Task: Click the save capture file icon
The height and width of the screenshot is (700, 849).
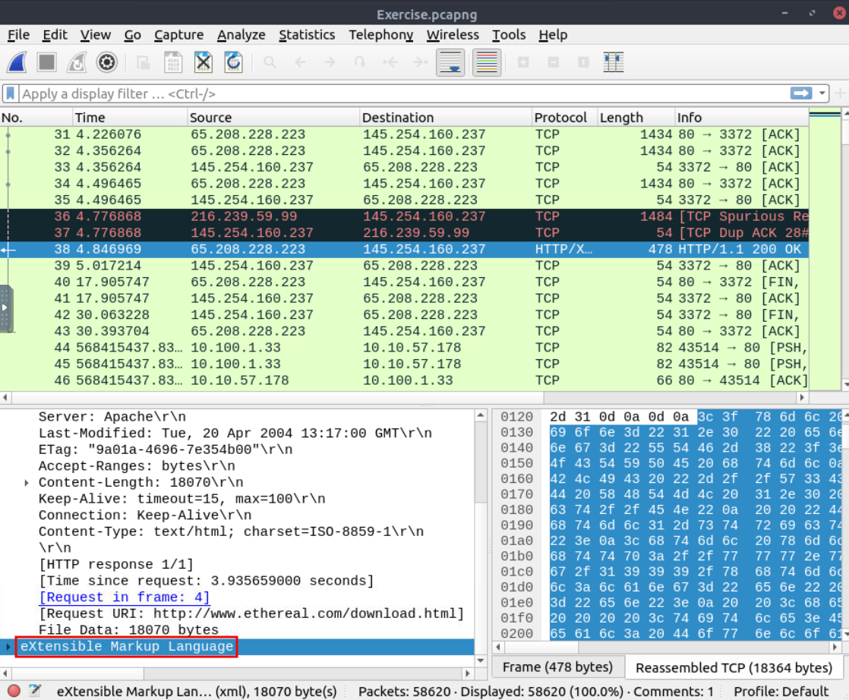Action: pos(173,62)
